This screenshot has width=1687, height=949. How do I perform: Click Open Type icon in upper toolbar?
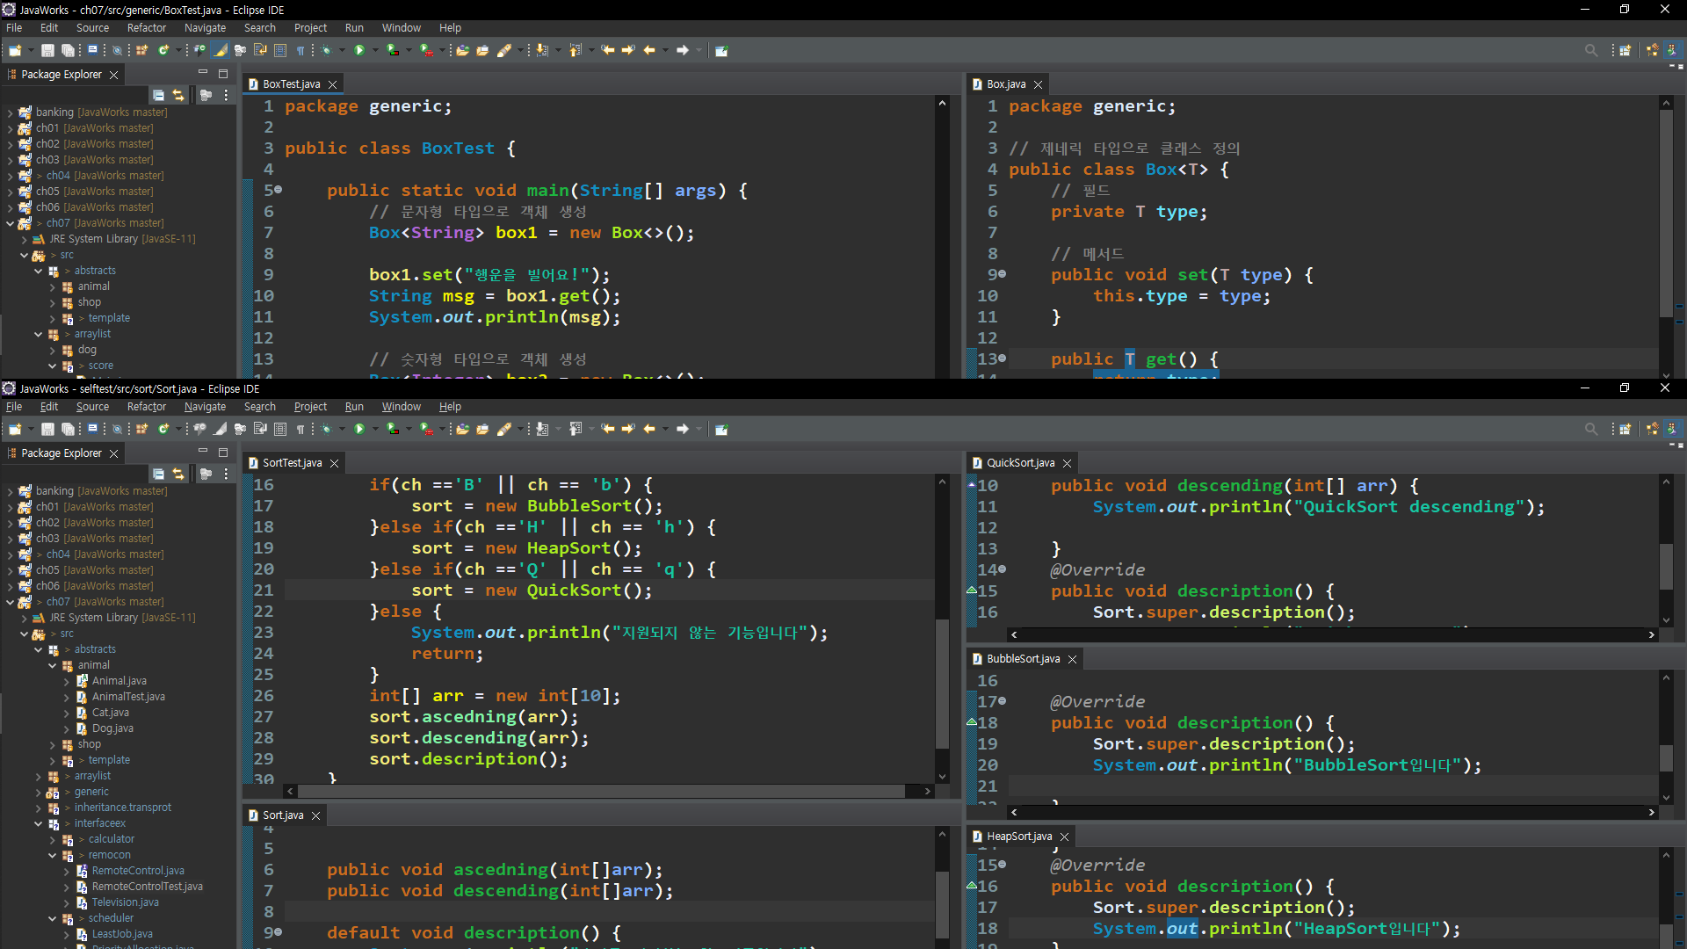point(462,50)
